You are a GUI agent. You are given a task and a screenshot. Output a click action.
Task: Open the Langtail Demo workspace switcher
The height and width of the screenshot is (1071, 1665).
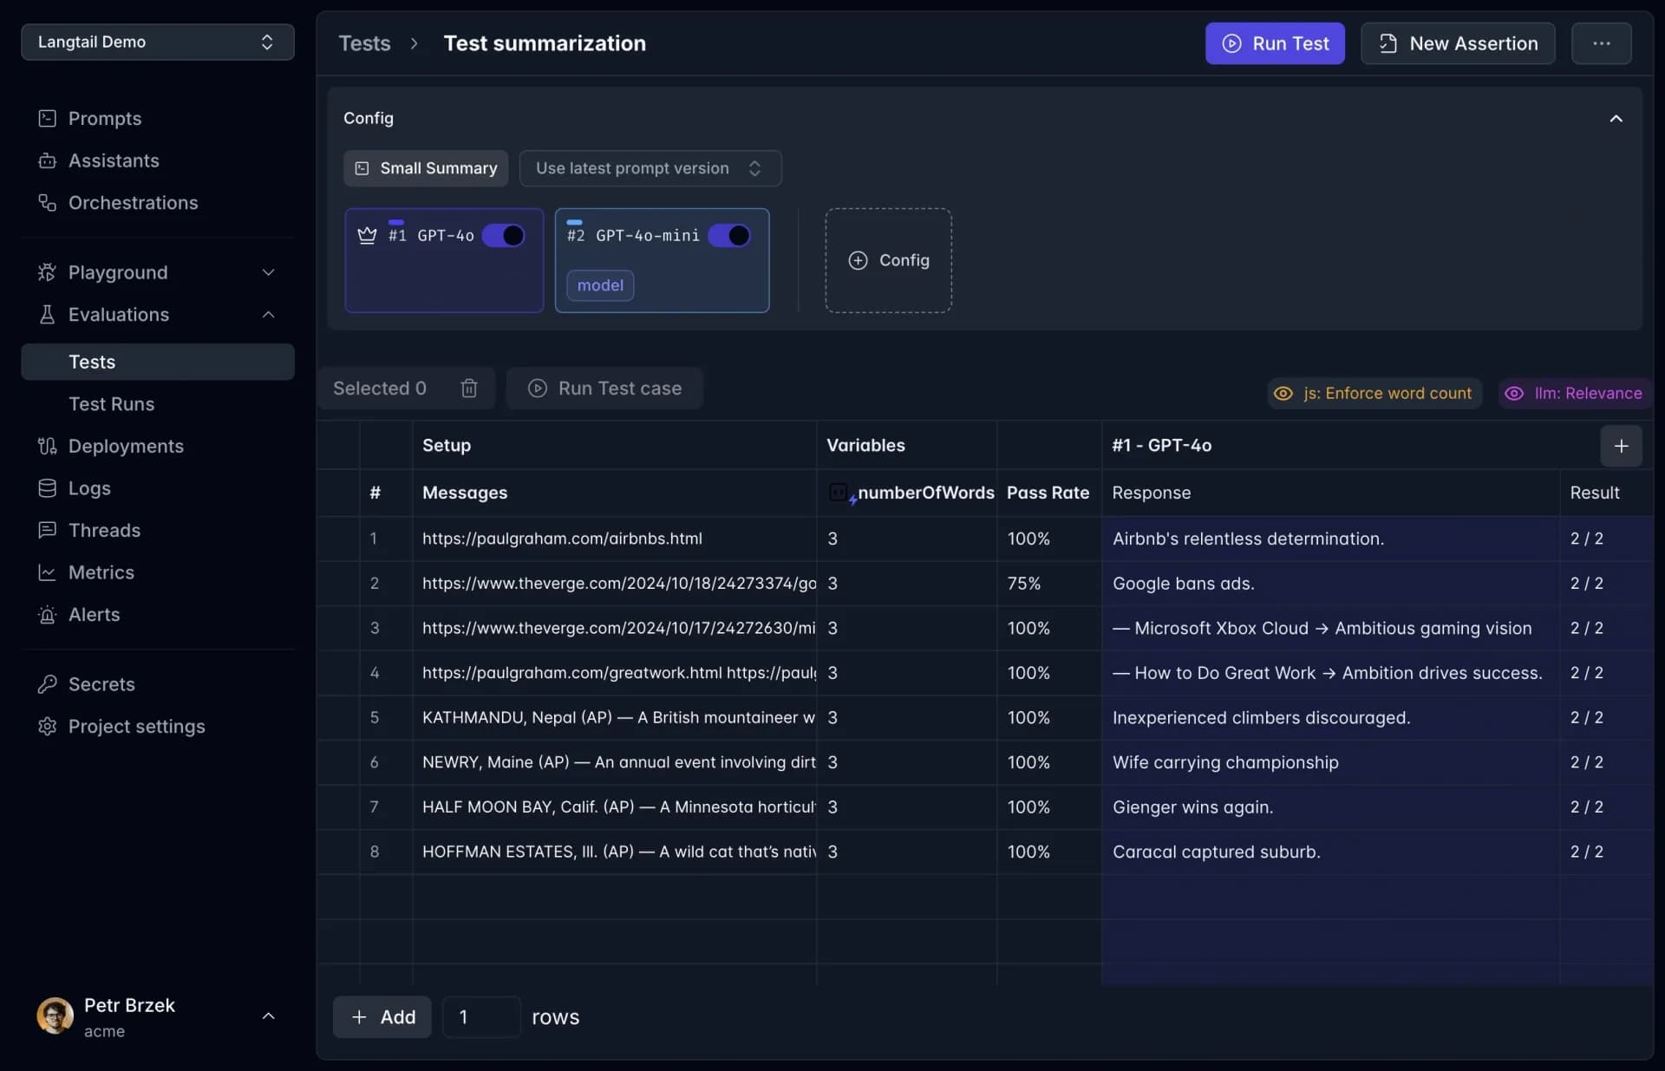(158, 42)
